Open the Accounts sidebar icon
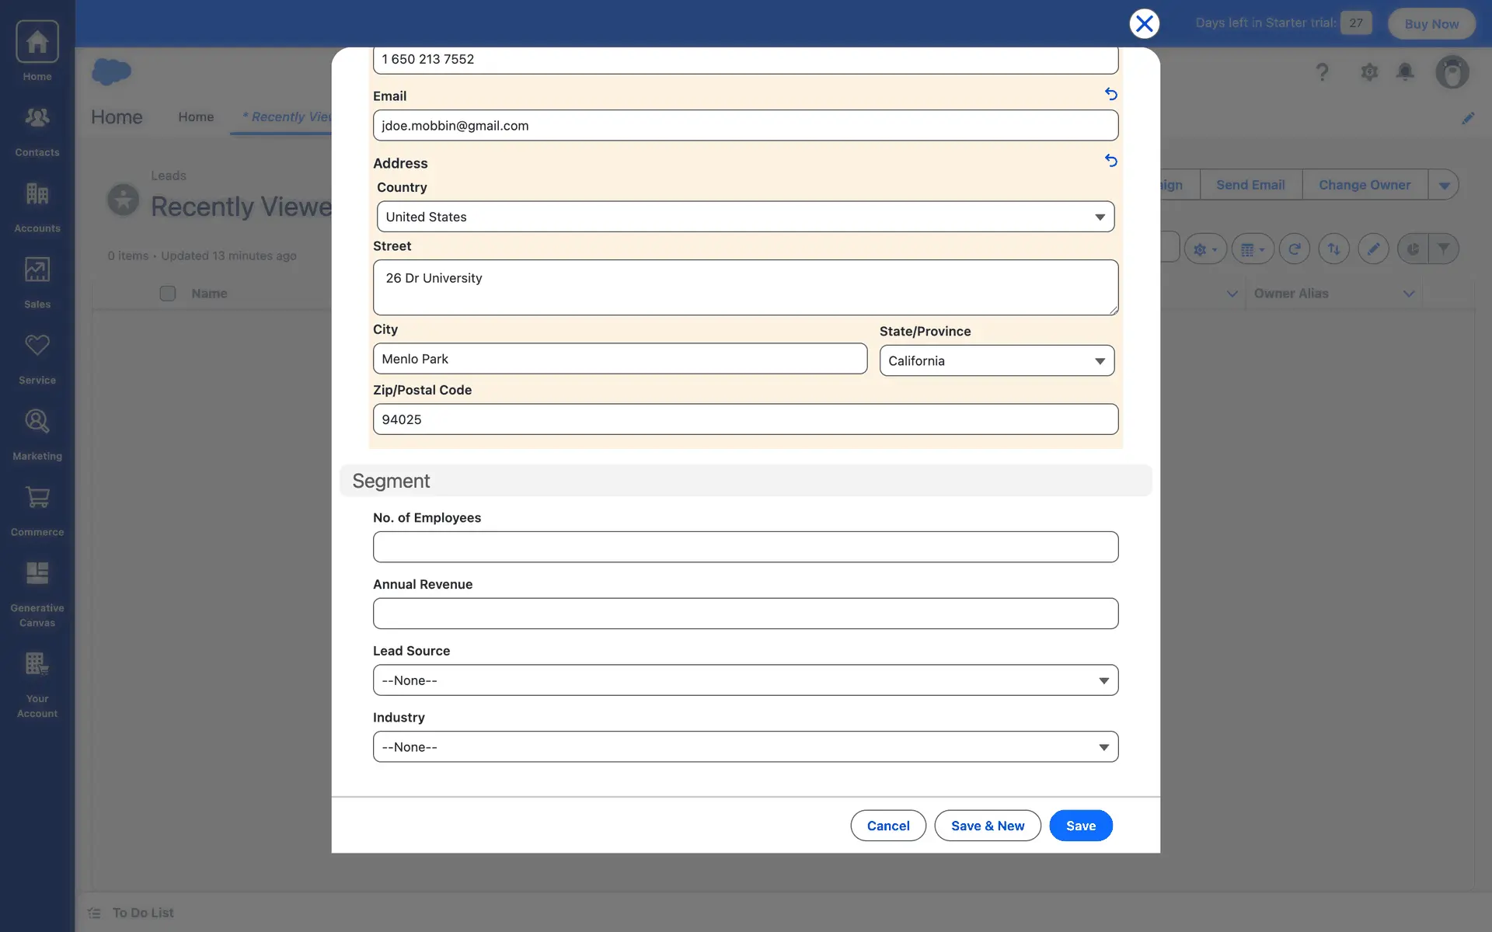The width and height of the screenshot is (1492, 932). 37,194
